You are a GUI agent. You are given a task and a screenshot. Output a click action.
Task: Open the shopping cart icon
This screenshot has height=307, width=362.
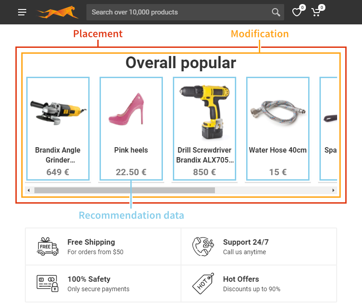316,13
